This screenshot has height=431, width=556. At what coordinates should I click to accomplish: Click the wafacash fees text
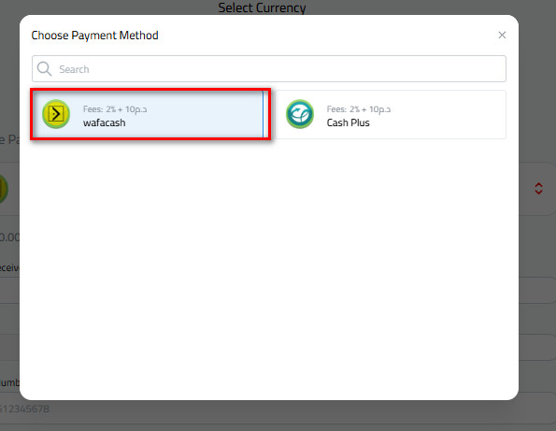115,109
